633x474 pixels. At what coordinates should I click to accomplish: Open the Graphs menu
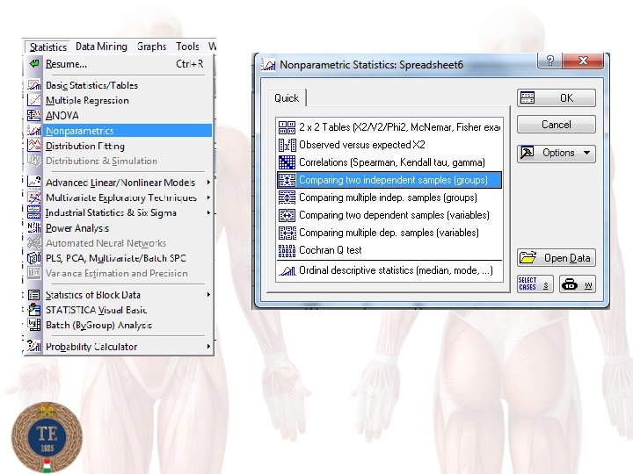[151, 47]
